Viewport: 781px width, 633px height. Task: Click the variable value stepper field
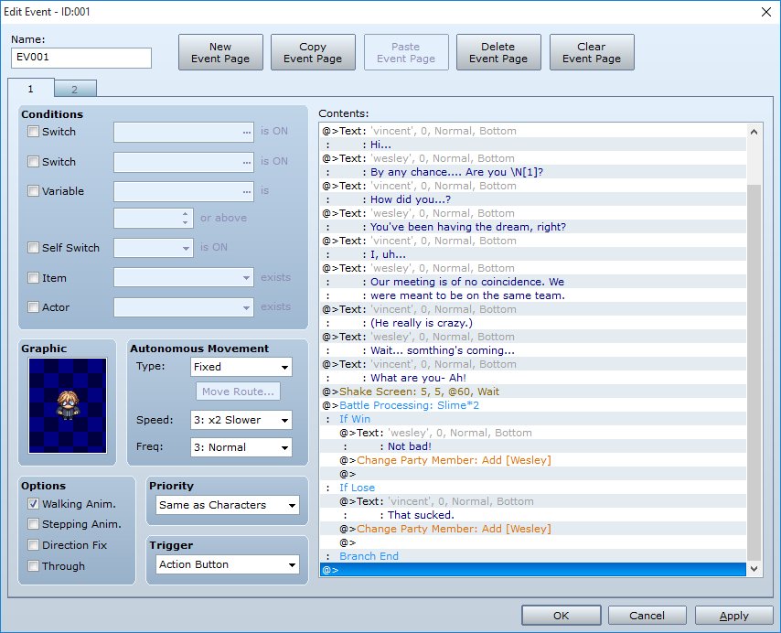click(x=154, y=218)
